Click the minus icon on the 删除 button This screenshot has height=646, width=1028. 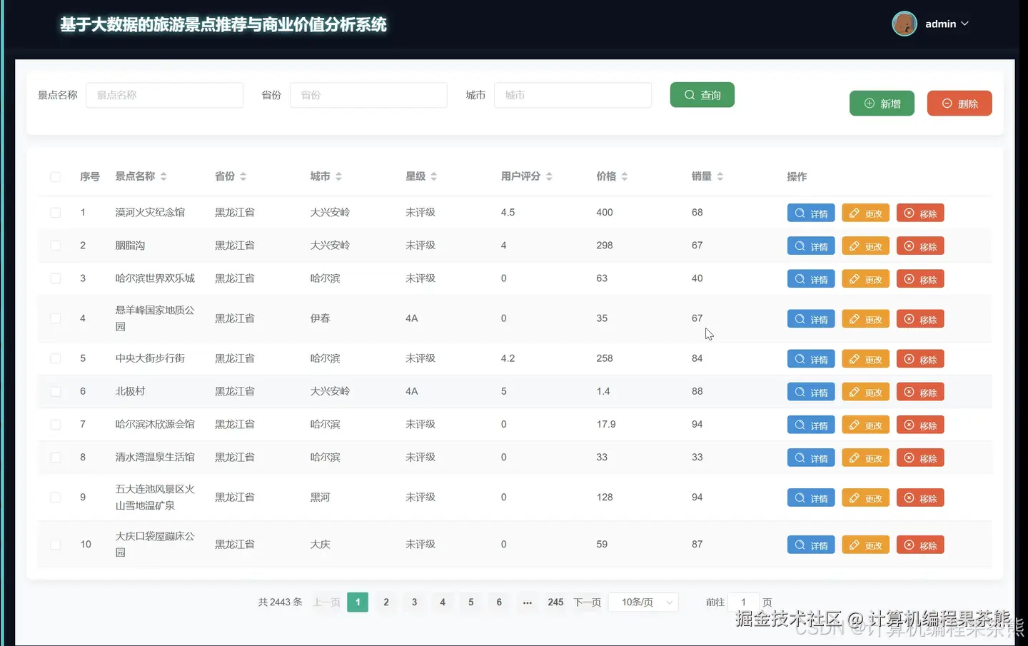coord(947,103)
